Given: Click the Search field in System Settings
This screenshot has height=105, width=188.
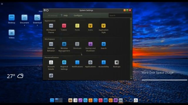Looking at the screenshot, I should (x=120, y=15).
